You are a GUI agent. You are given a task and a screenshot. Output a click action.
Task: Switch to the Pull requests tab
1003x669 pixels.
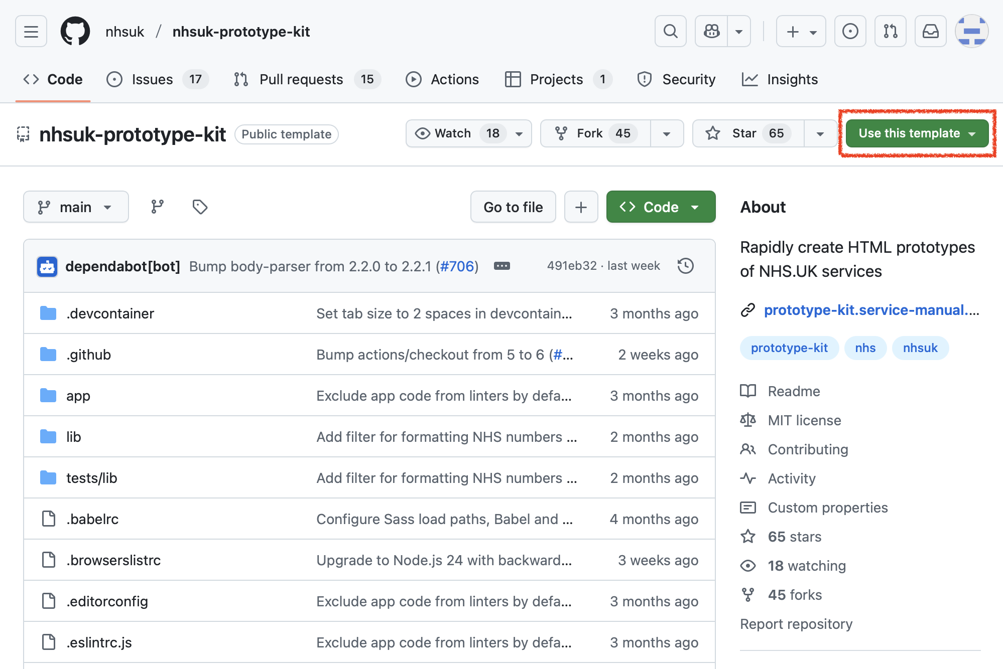point(300,79)
